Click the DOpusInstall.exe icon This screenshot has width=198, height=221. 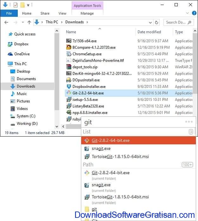click(69, 80)
